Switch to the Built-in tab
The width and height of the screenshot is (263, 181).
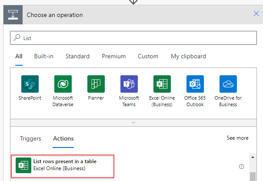coord(44,56)
